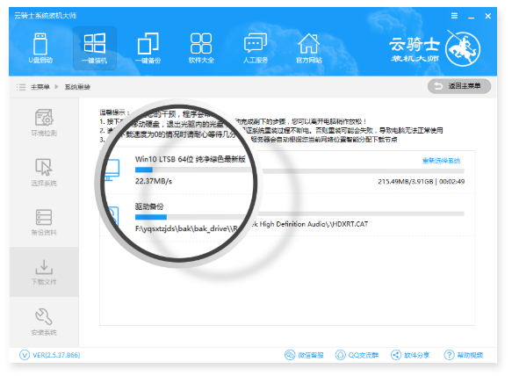Select the 备份资料 backup data step
The image size is (512, 376).
point(44,222)
